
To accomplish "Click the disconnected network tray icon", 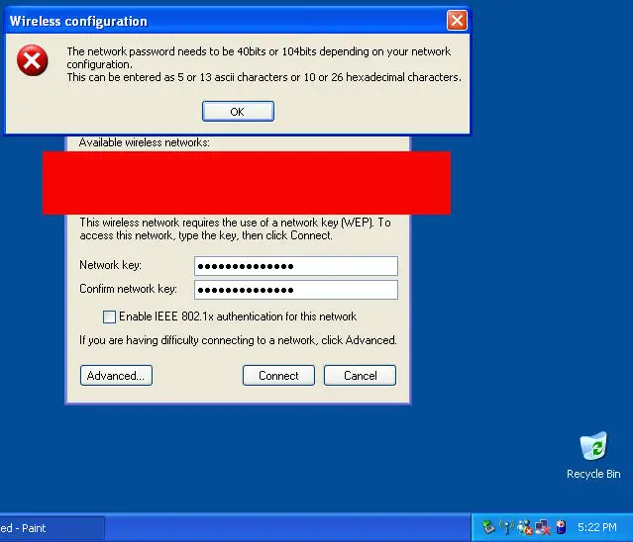I will tap(543, 527).
